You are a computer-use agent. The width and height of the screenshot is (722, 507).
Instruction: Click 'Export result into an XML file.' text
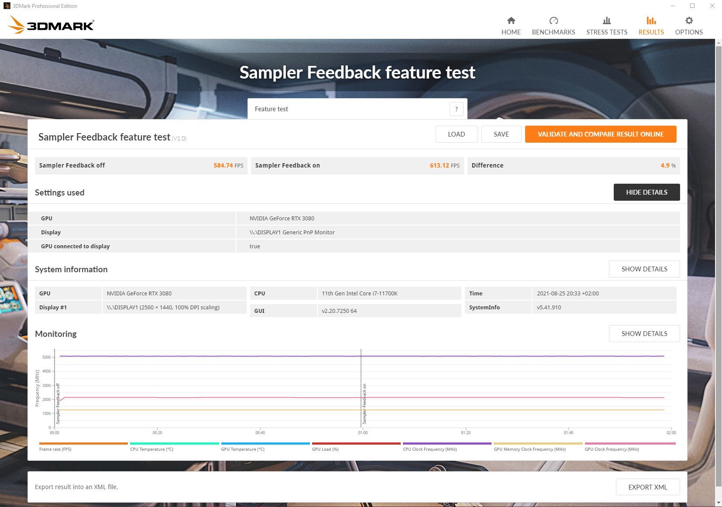point(76,487)
